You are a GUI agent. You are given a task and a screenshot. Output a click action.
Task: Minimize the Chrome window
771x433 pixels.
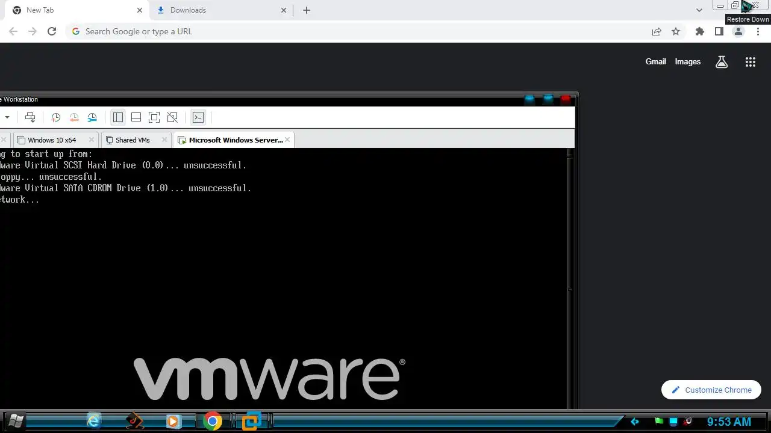click(x=720, y=5)
